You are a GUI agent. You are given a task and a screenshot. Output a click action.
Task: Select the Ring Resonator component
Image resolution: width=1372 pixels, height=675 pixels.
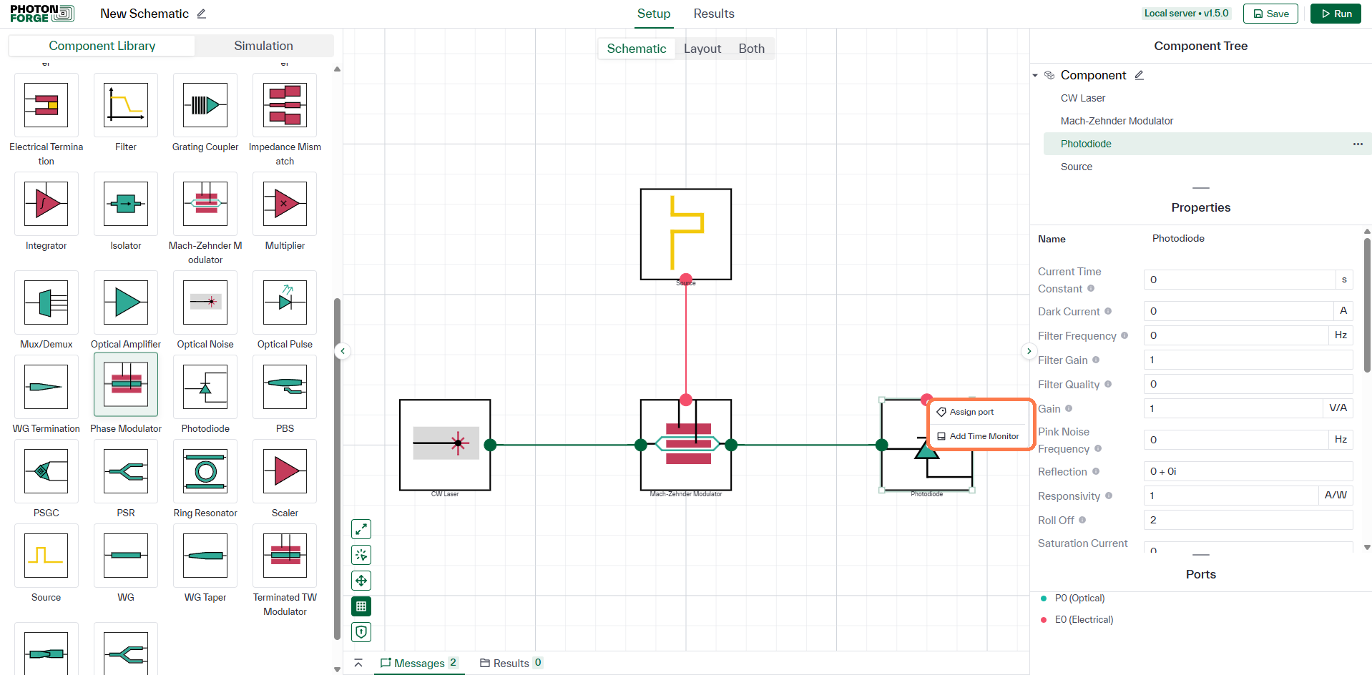[x=205, y=471]
